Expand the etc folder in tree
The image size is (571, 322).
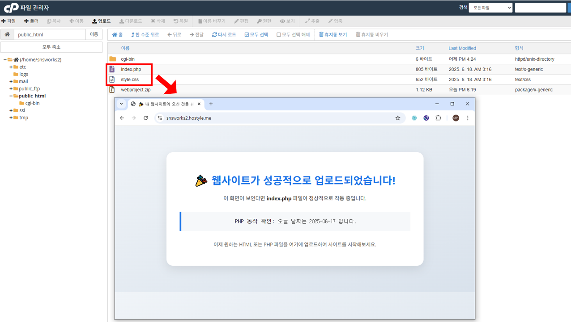[11, 67]
